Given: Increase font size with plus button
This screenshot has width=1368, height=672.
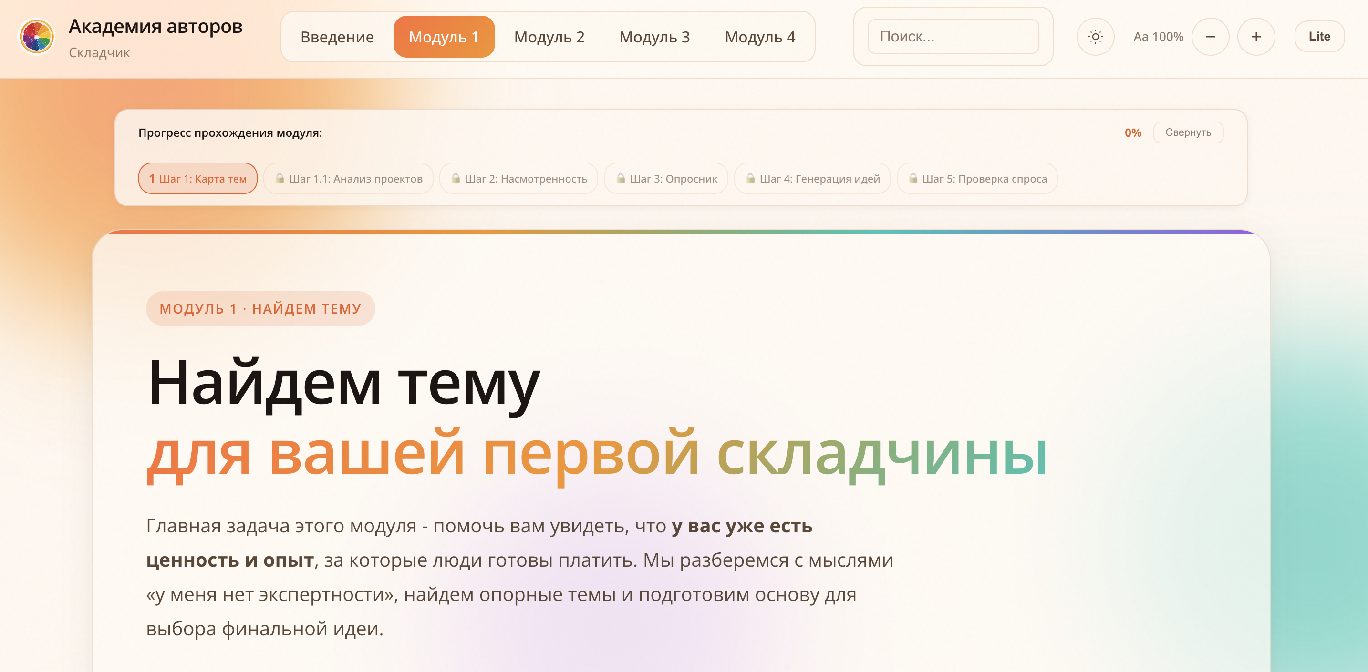Looking at the screenshot, I should (1256, 37).
